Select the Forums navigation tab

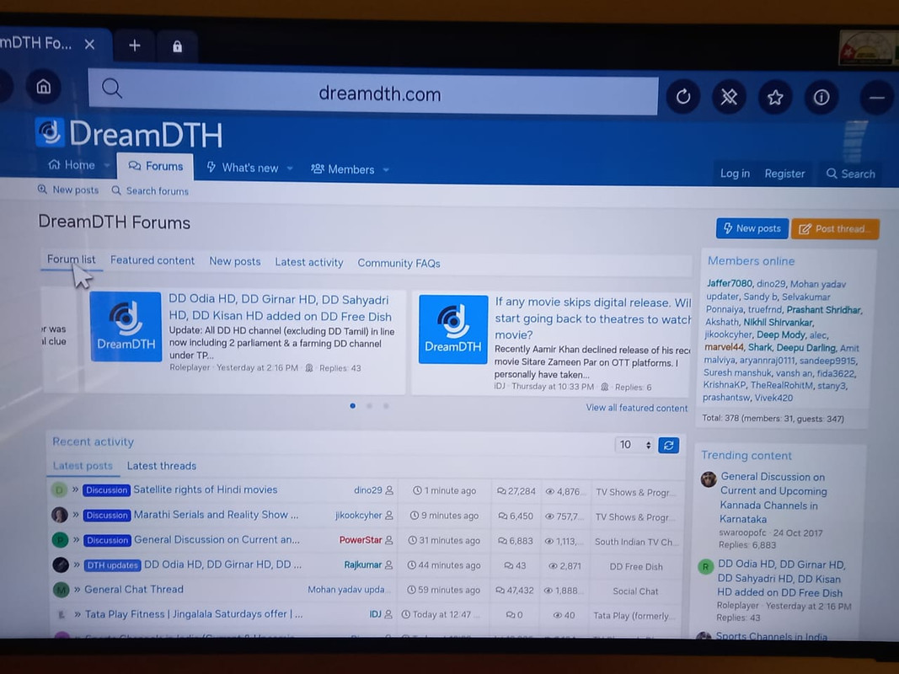tap(155, 166)
